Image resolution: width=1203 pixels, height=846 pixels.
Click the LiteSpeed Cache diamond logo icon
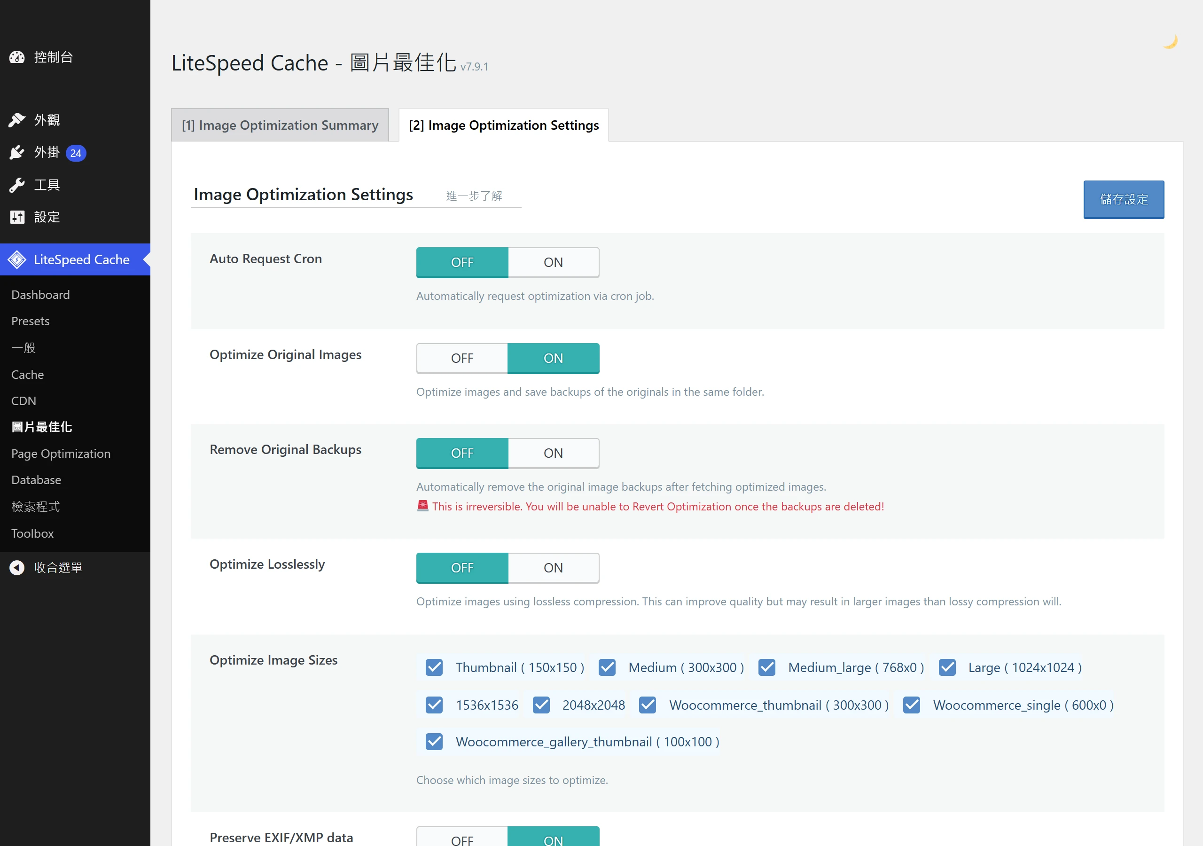[17, 259]
